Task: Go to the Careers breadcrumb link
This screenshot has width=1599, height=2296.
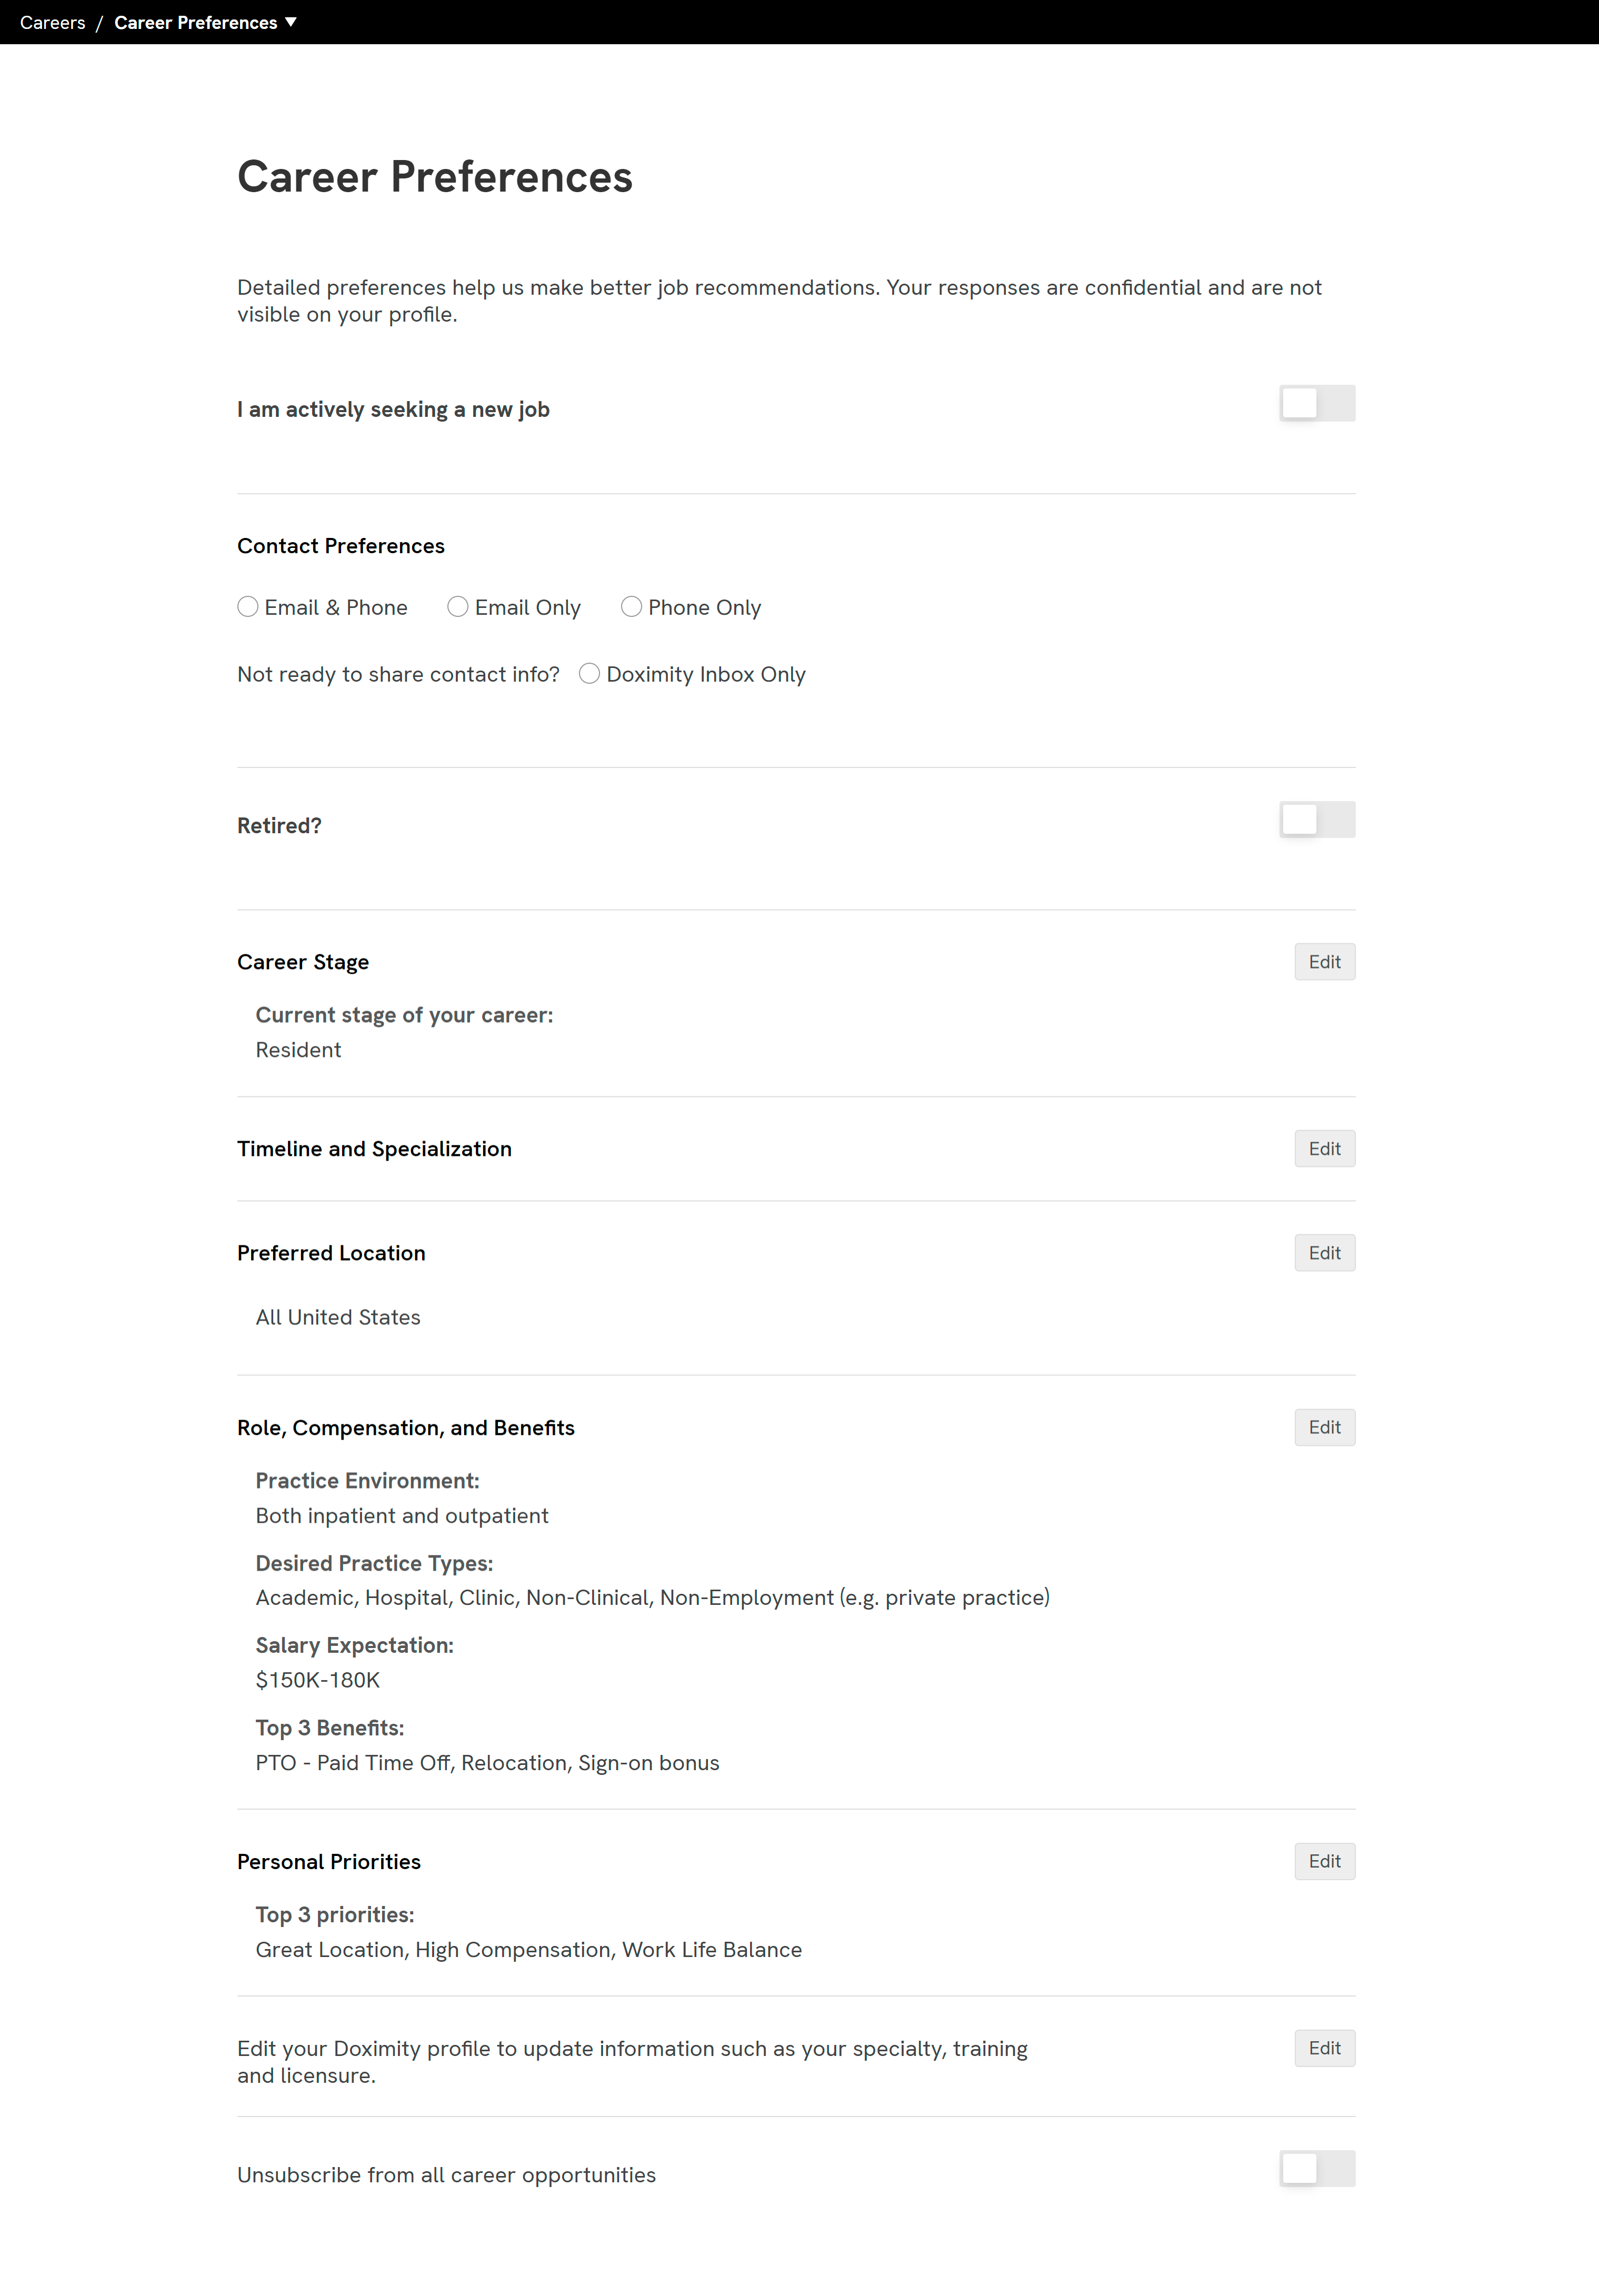Action: tap(53, 22)
